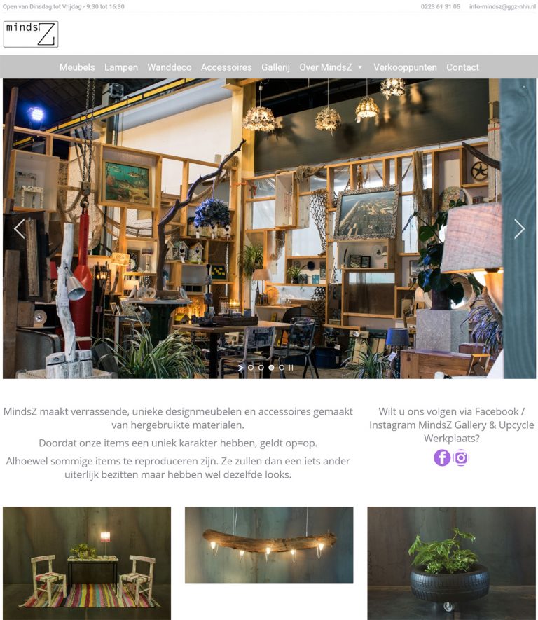Viewport: 538px width, 620px height.
Task: Expand the Over MindsZ dropdown arrow
Action: (x=360, y=67)
